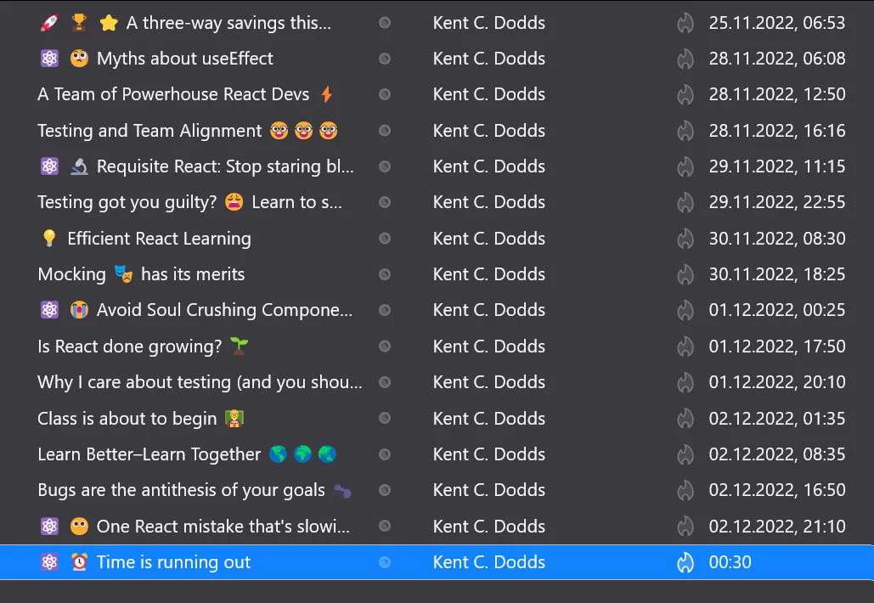Click flame icon on selected 'Time is running out' row
The width and height of the screenshot is (874, 603).
685,562
